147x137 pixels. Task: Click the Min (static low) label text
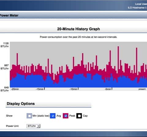coord(41,116)
